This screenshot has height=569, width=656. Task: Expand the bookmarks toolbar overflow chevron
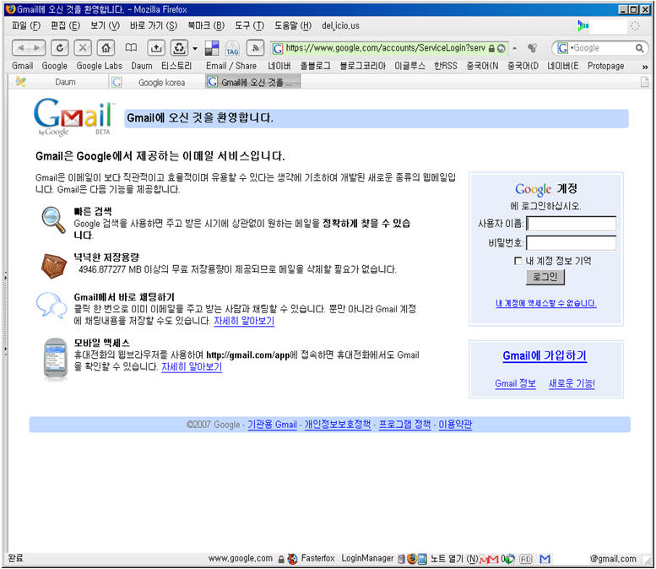(x=645, y=67)
